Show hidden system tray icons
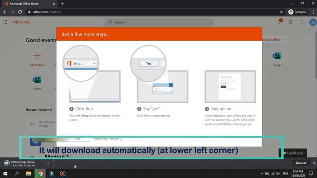This screenshot has width=317, height=178. click(262, 174)
